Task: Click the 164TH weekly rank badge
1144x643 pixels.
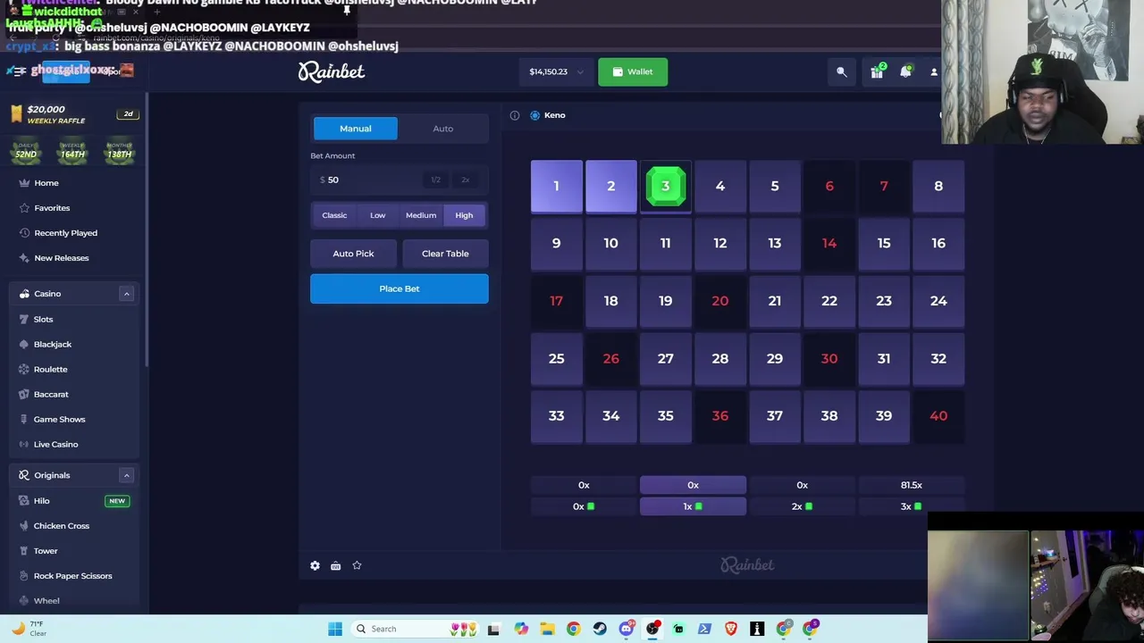Action: pos(72,151)
